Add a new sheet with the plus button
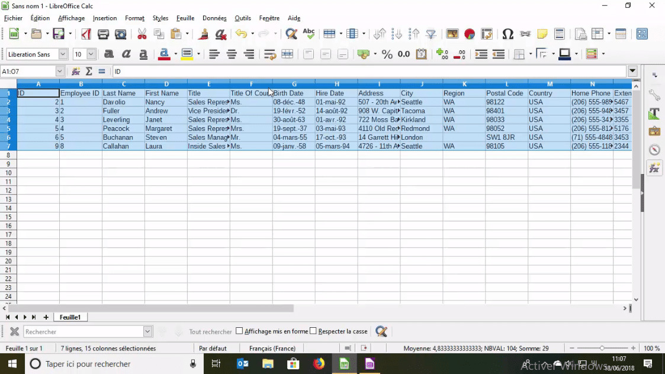Image resolution: width=665 pixels, height=374 pixels. (x=46, y=317)
